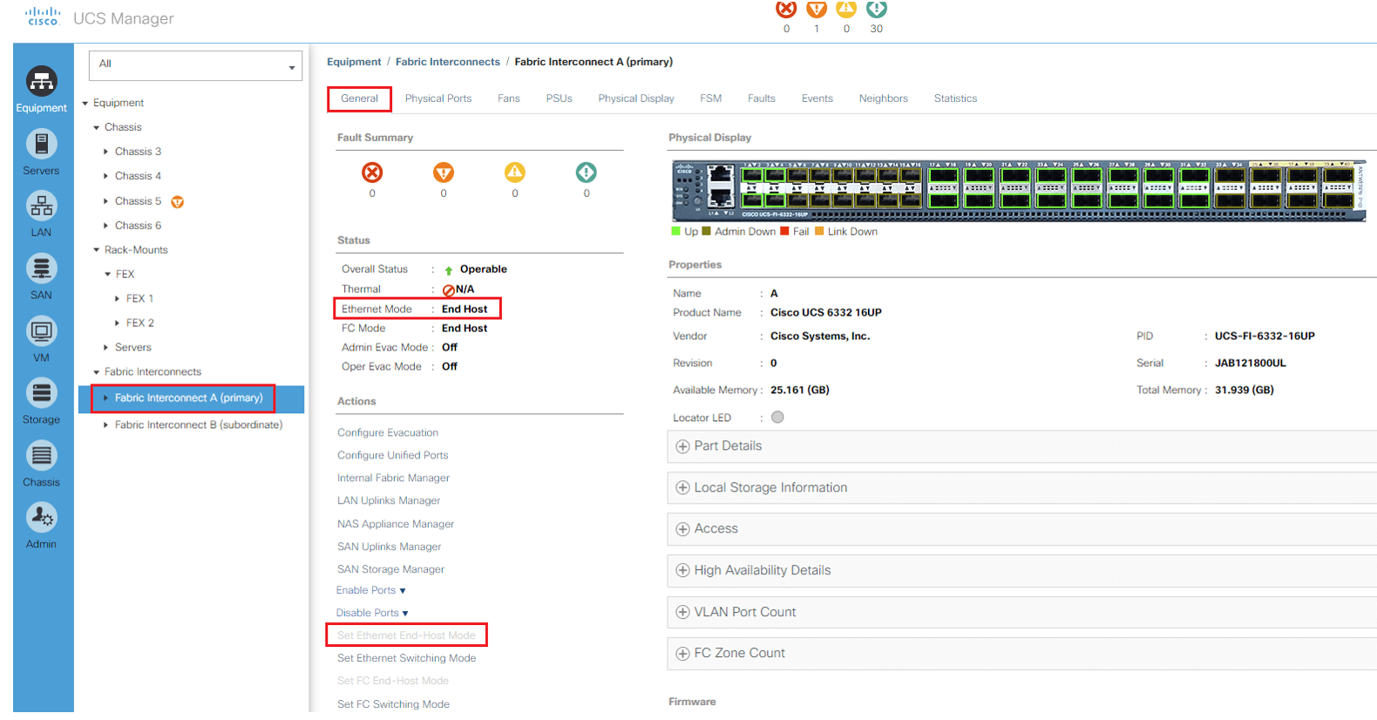Click the Thermal N/A status icon

(448, 290)
